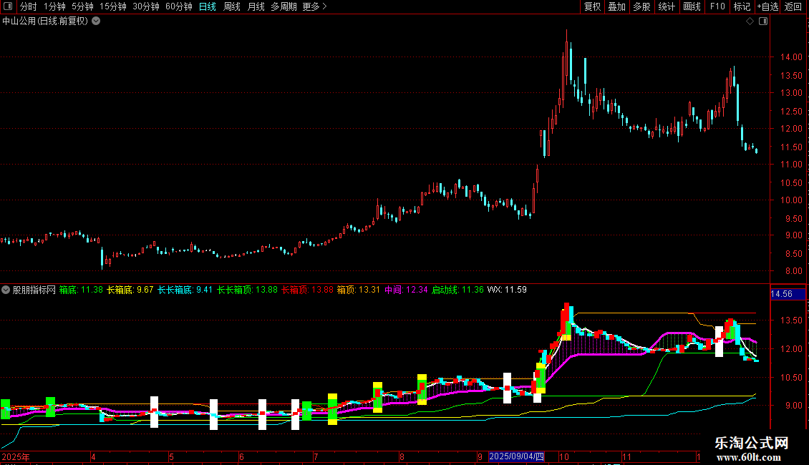The width and height of the screenshot is (809, 465).
Task: Switch to 周线 weekly chart
Action: (x=232, y=6)
